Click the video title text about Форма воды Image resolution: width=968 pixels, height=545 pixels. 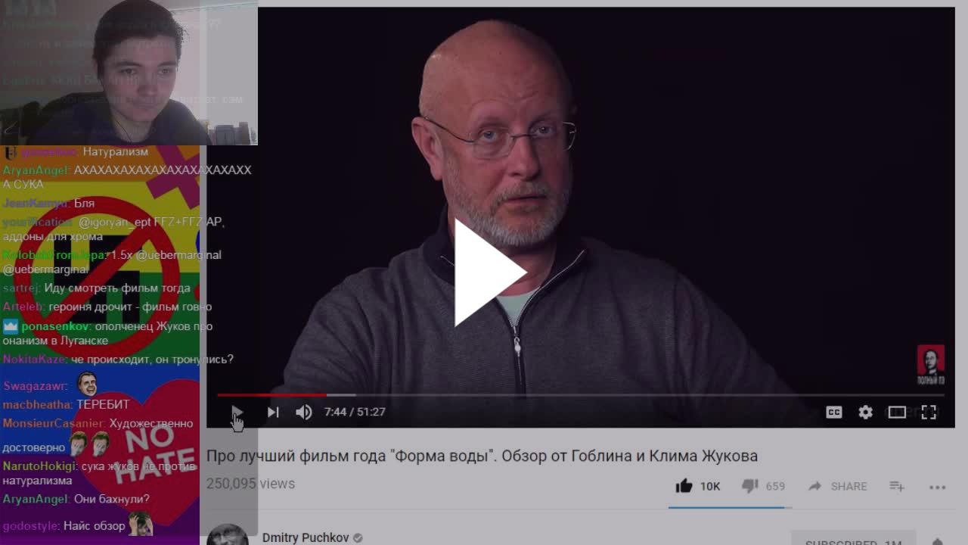(482, 456)
